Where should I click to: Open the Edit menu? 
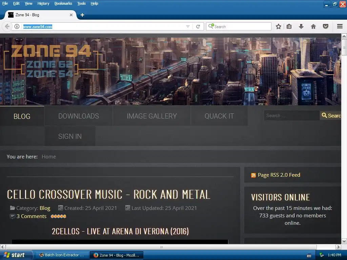[16, 3]
